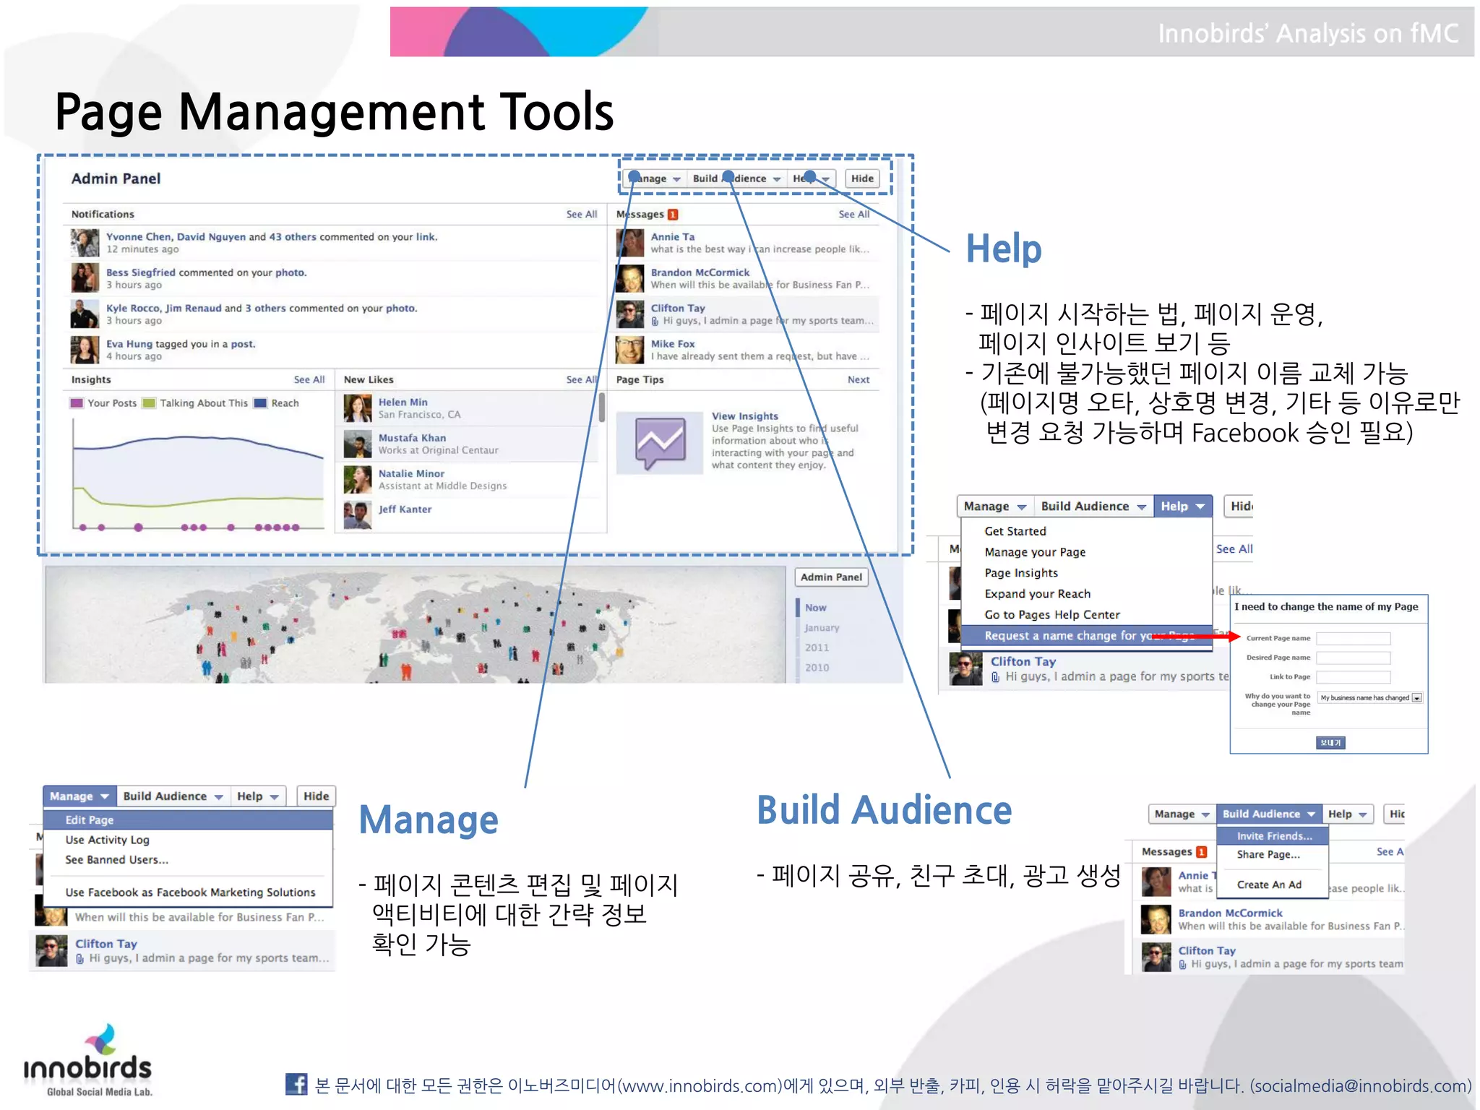Click Natalie Minor profile picture
This screenshot has height=1110, width=1480.
(x=357, y=479)
